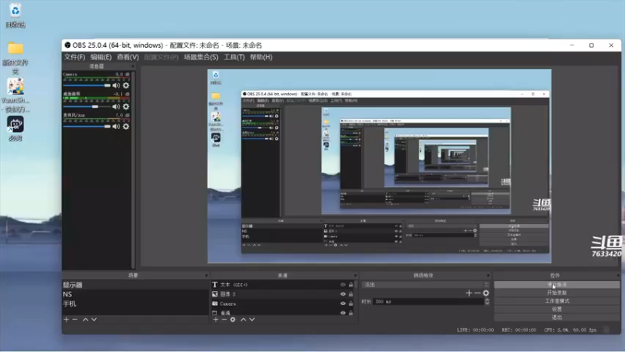This screenshot has height=352, width=625.
Task: Select the Camera source row
Action: [283, 304]
